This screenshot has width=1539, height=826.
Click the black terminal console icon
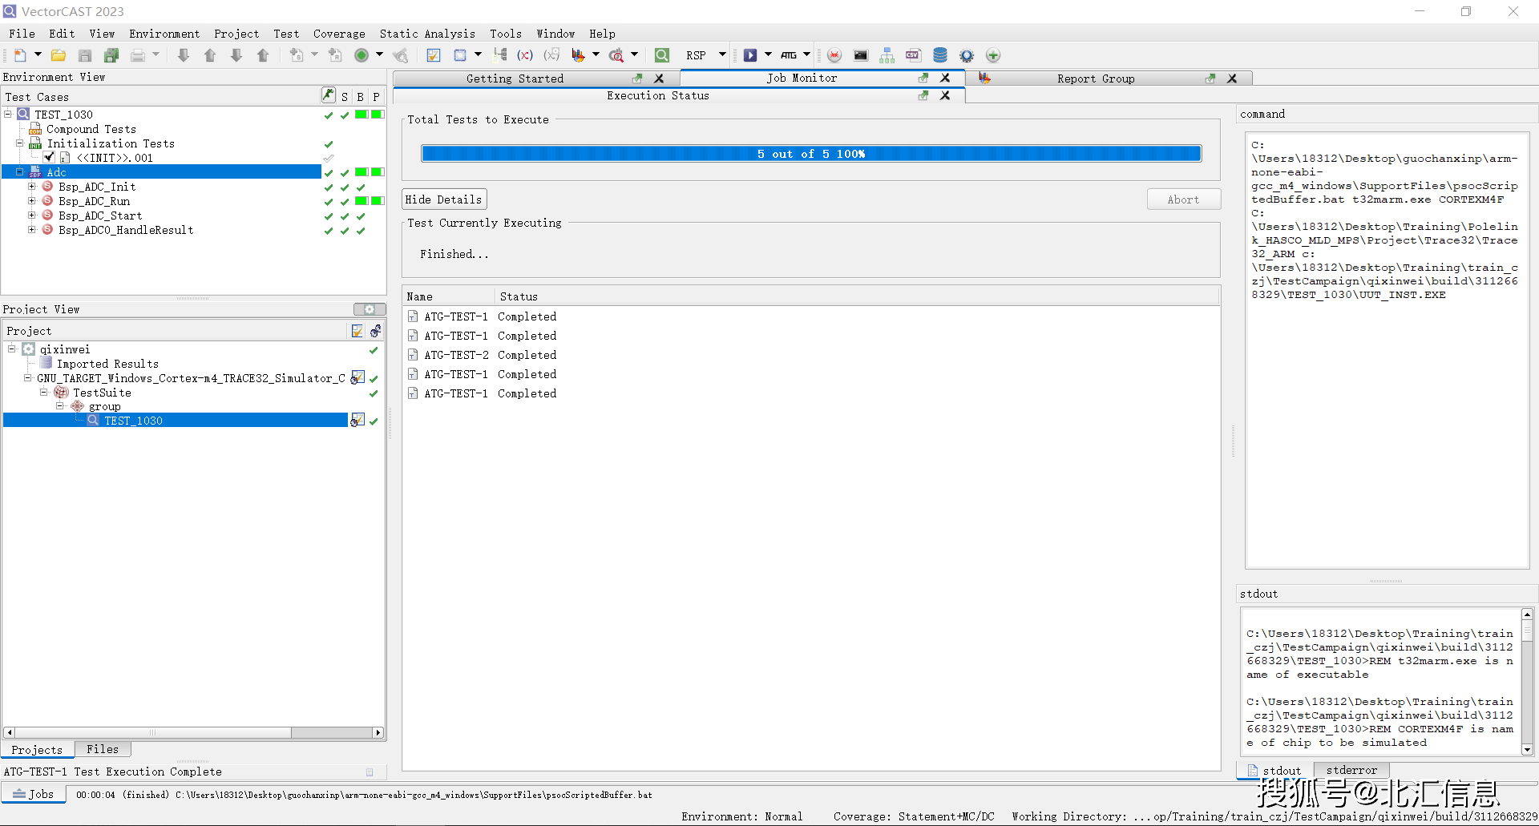(861, 55)
